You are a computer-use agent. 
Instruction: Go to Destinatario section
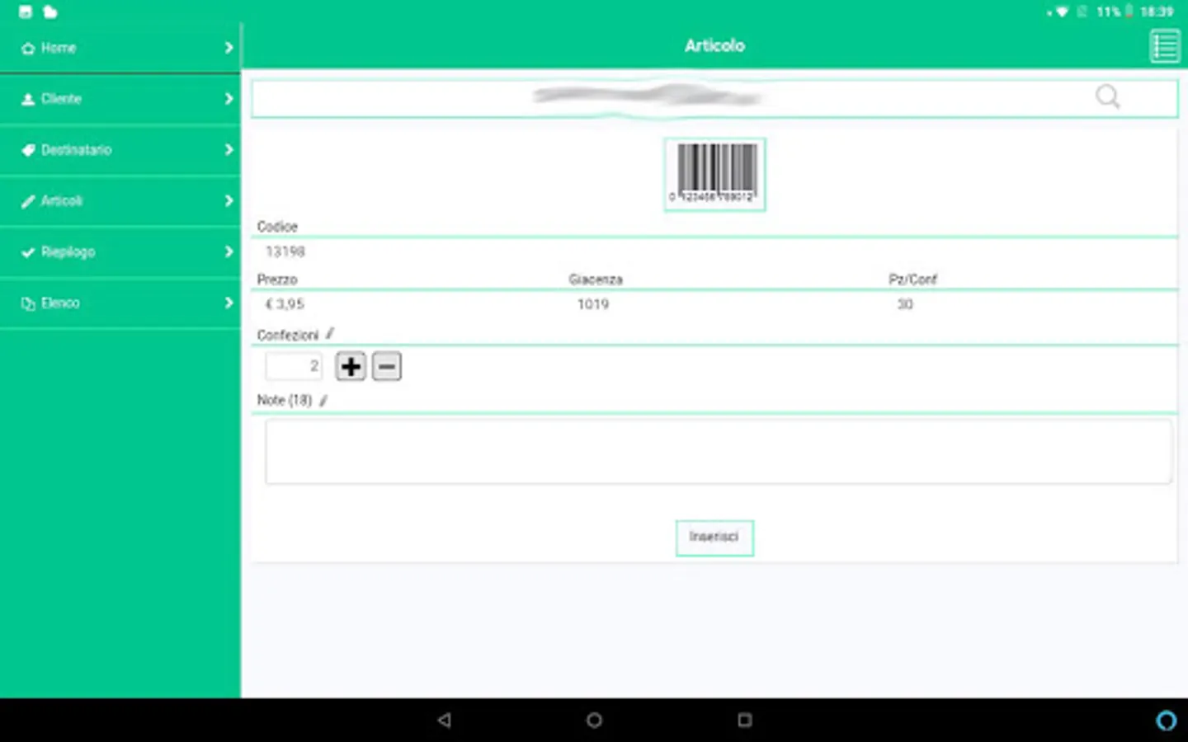tap(120, 150)
